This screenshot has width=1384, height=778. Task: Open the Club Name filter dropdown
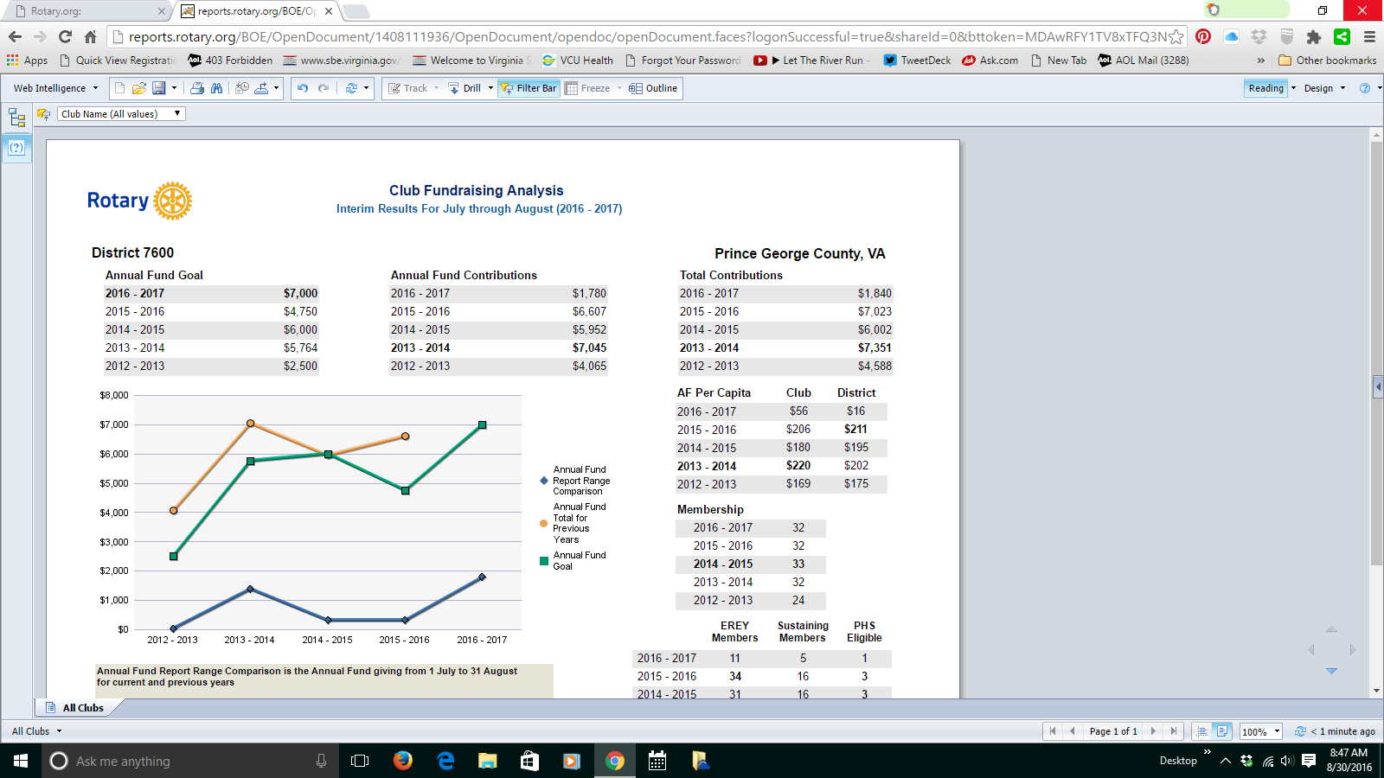tap(121, 114)
